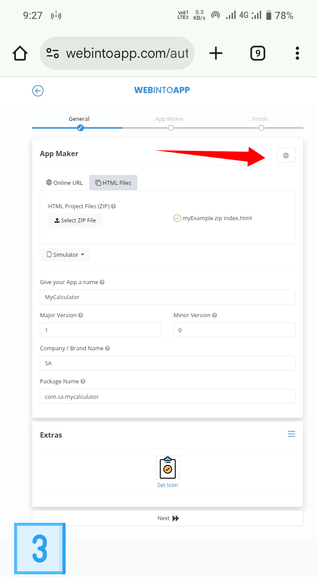This screenshot has width=317, height=577.
Task: Click the Next button
Action: click(x=167, y=518)
